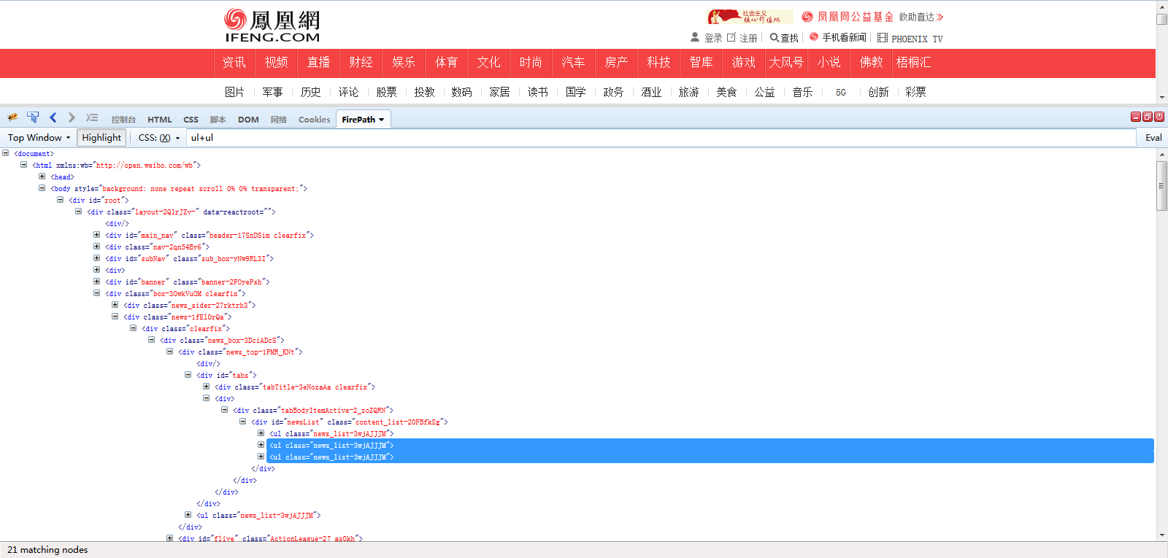The width and height of the screenshot is (1168, 558).
Task: Switch to the 脚本 script tab
Action: (218, 120)
